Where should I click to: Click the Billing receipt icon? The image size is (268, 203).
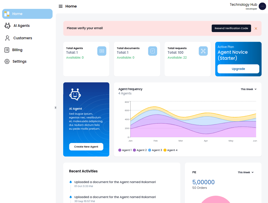coord(7,50)
